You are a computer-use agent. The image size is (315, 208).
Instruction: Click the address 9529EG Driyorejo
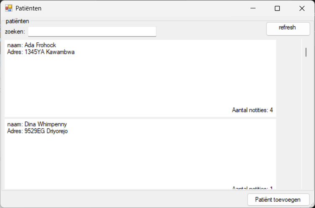pos(38,131)
